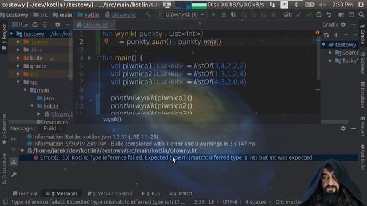Expand the .gradle folder
This screenshot has height=206, width=367.
click(18, 42)
